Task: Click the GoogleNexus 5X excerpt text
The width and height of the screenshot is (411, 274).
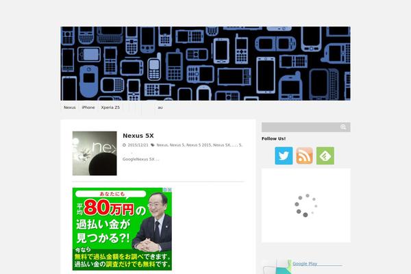Action: tap(140, 159)
